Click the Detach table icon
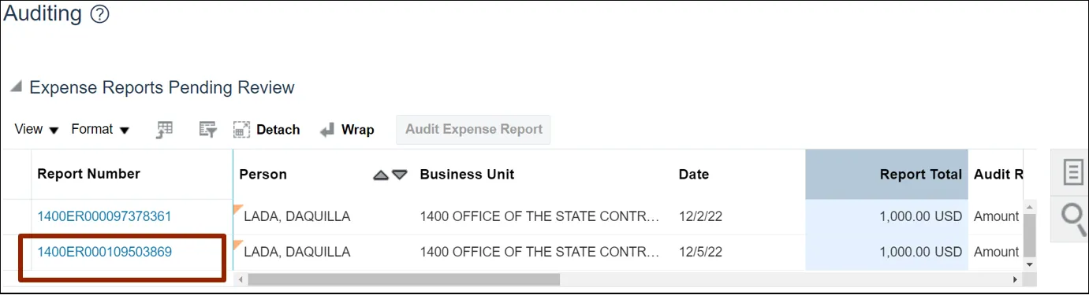 [267, 130]
